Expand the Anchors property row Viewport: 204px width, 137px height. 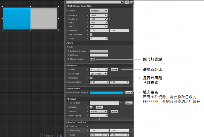pyautogui.click(x=67, y=11)
